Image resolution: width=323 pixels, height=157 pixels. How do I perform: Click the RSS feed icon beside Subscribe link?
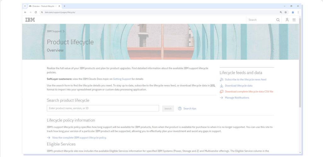click(222, 79)
